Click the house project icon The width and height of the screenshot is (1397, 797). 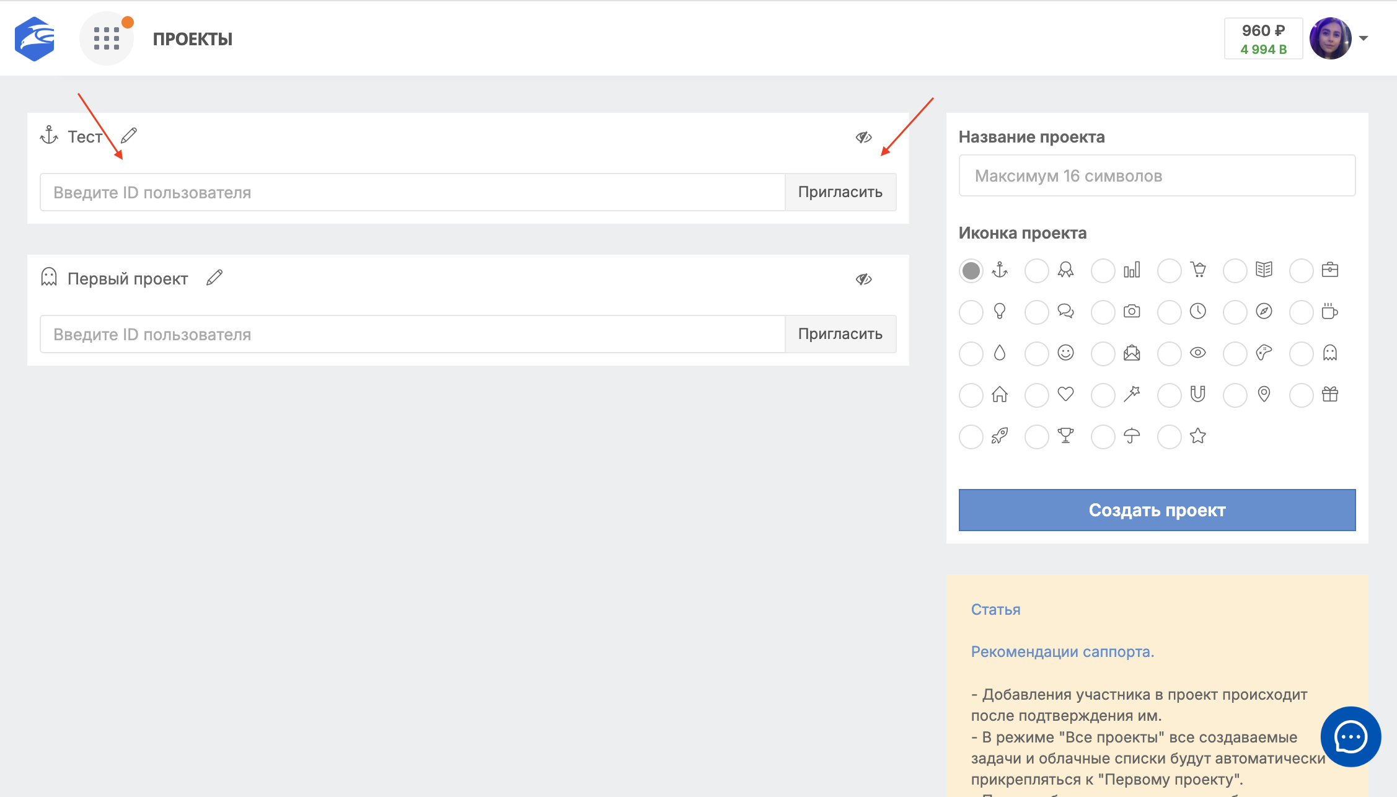(1000, 394)
